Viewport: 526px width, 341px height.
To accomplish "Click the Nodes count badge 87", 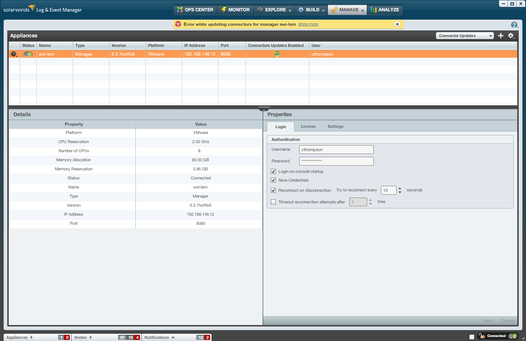I will 123,337.
